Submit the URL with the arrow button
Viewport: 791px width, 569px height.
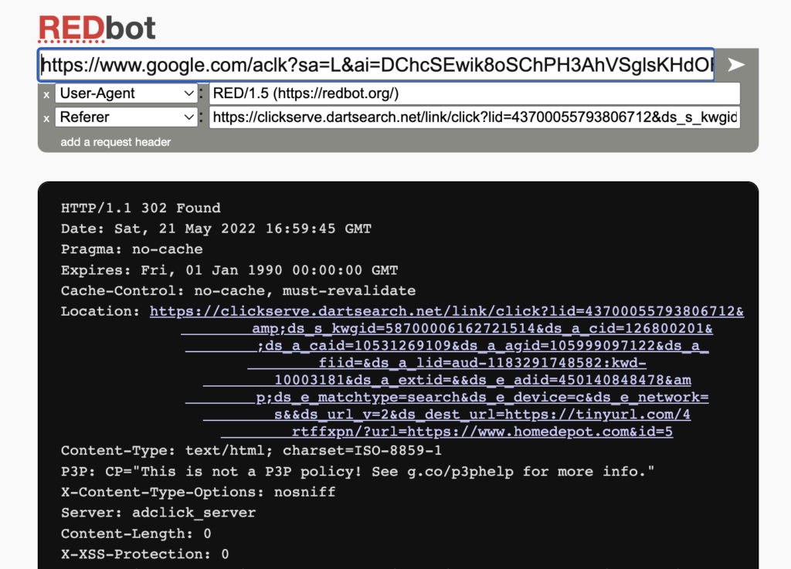click(735, 65)
